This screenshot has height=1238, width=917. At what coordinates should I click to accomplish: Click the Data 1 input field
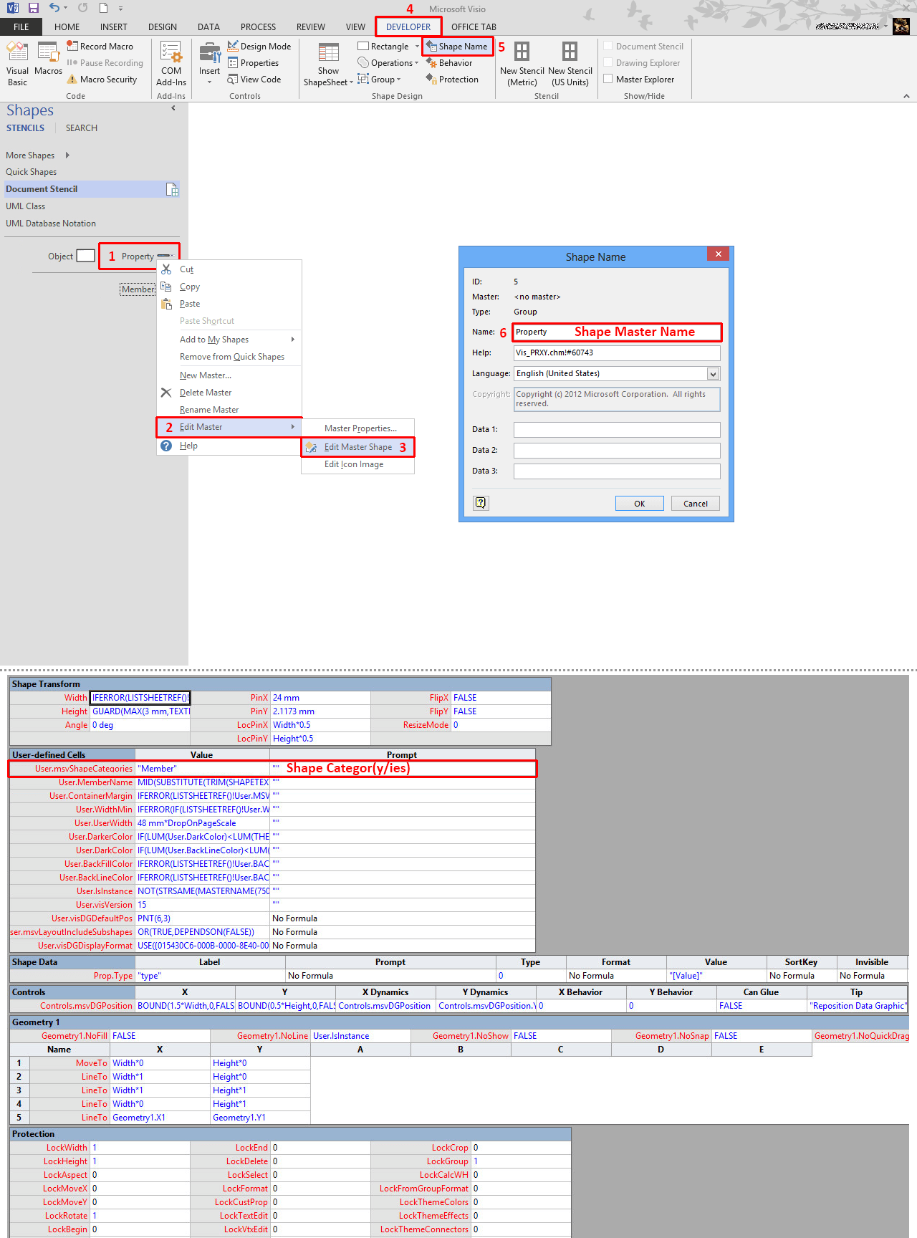(x=617, y=429)
